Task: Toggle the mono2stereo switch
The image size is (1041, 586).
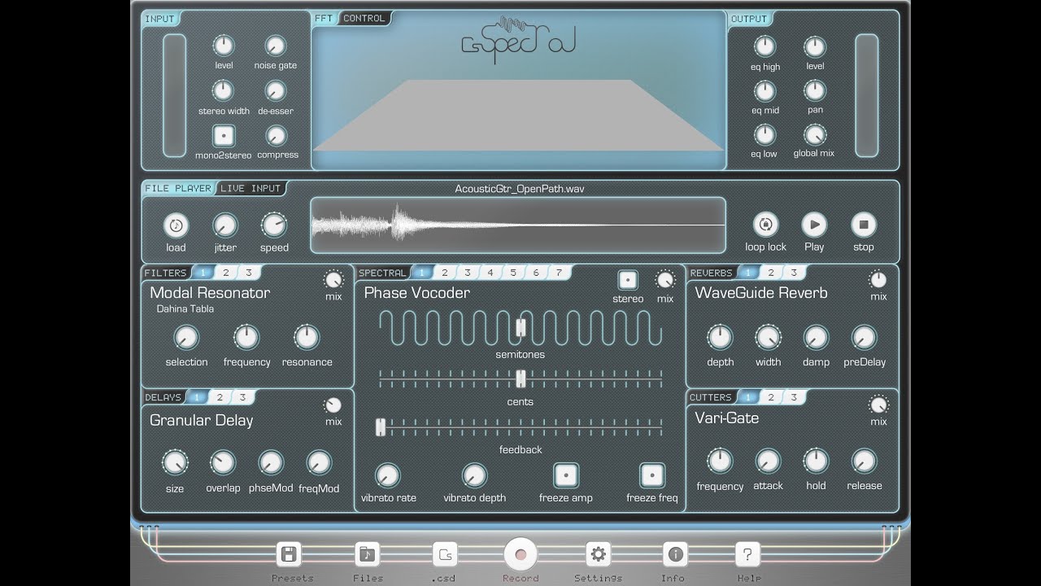Action: tap(224, 136)
